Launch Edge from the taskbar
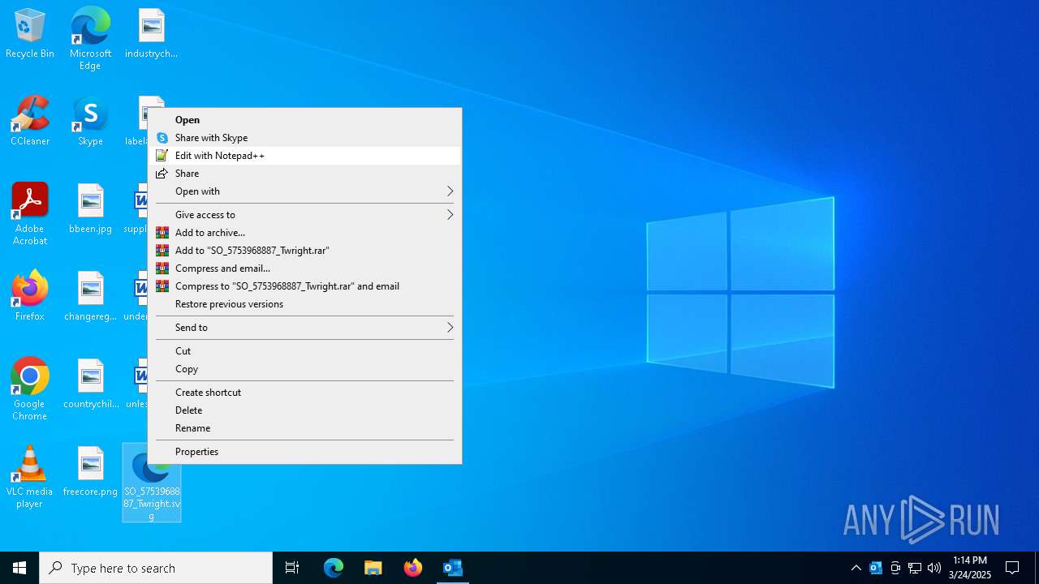Viewport: 1039px width, 584px height. coord(334,568)
